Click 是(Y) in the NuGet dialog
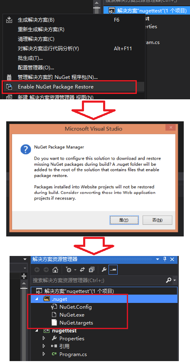 tap(124, 220)
